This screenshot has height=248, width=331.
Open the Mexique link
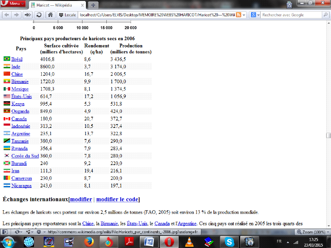pyautogui.click(x=20, y=89)
